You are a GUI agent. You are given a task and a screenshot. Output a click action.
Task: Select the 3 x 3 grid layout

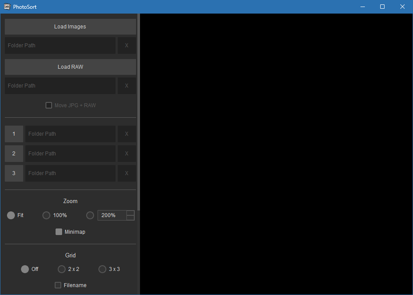[102, 269]
